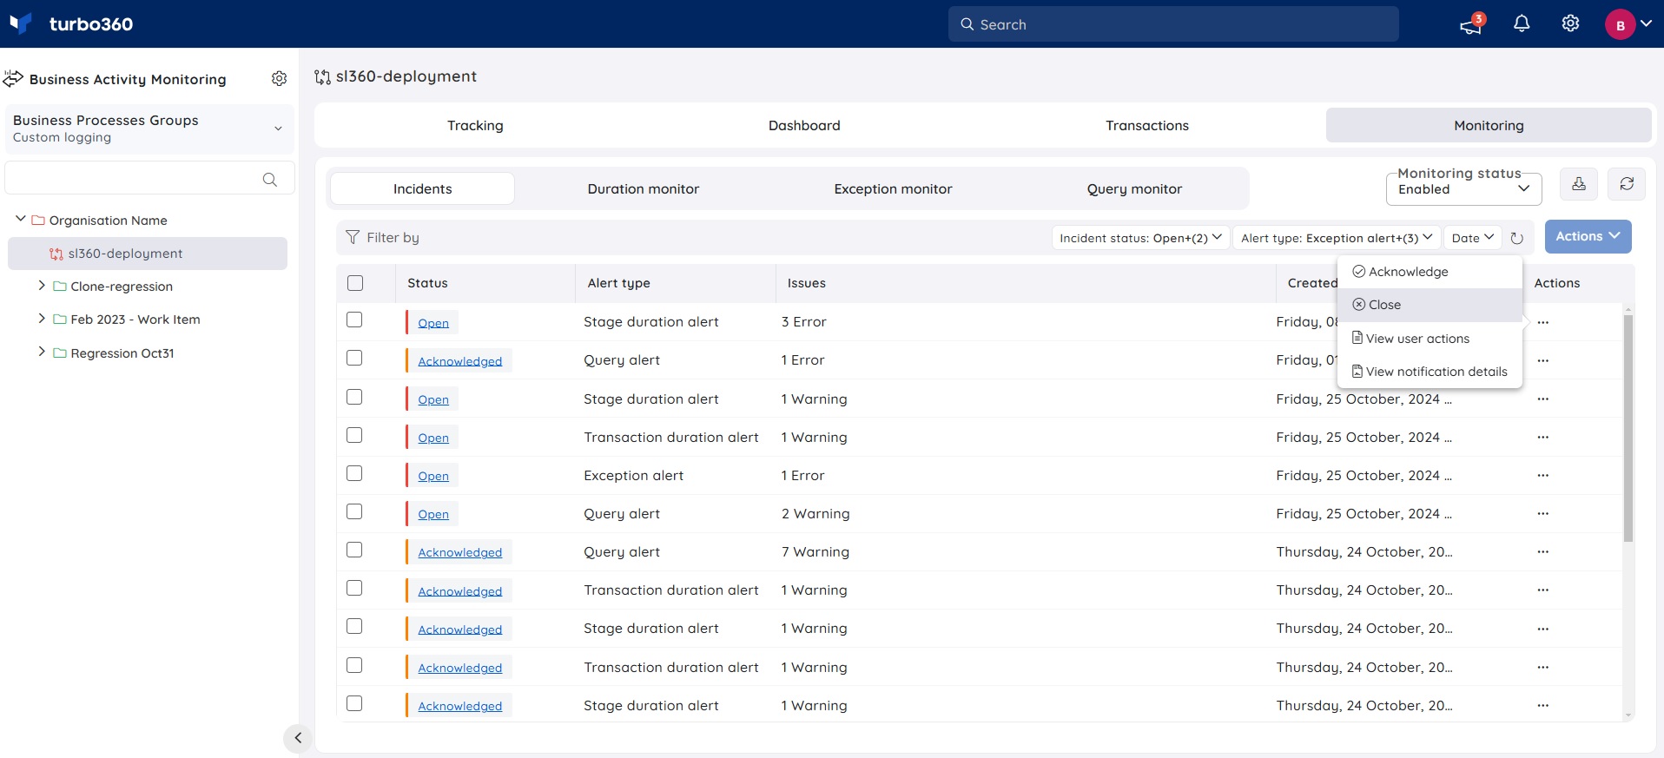Choose Close from the context menu
Screen dimensions: 1664x758
[x=1430, y=305]
